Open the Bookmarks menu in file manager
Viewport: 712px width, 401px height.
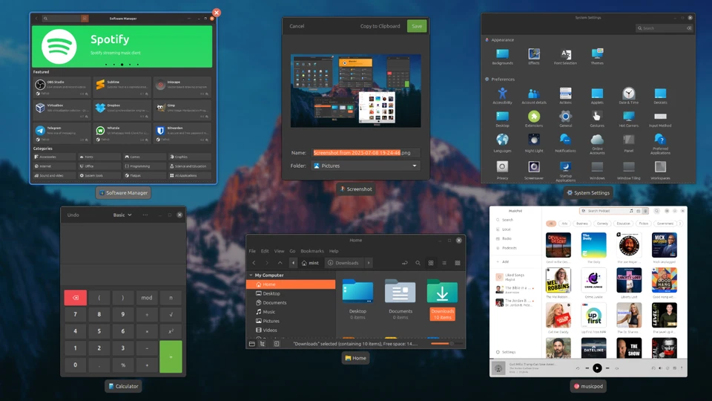[312, 251]
